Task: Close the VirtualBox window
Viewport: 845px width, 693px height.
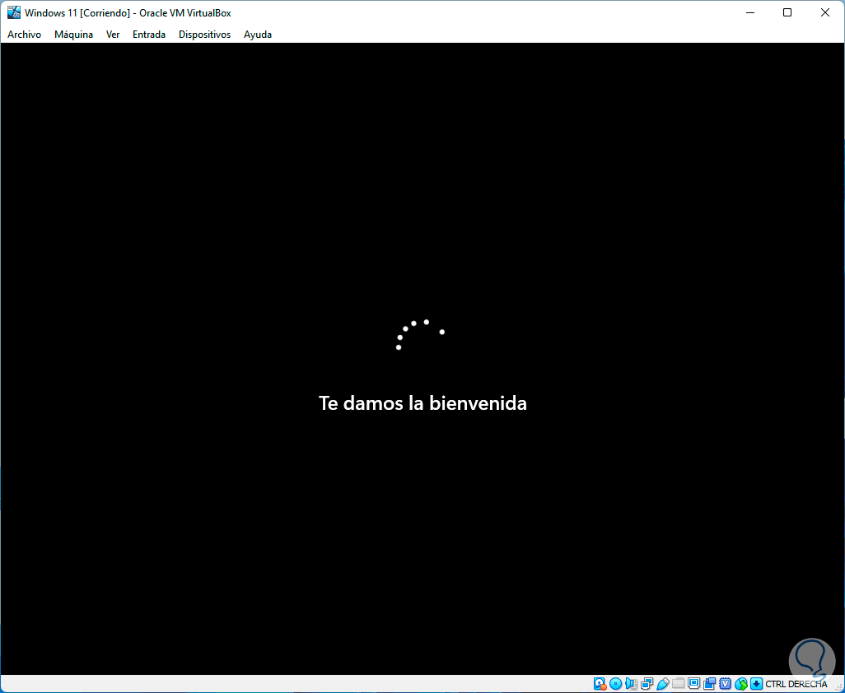Action: pos(825,12)
